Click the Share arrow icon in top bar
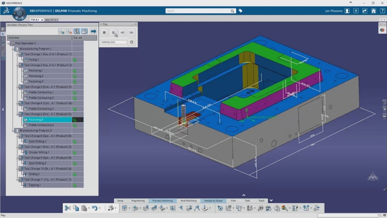 click(x=365, y=11)
